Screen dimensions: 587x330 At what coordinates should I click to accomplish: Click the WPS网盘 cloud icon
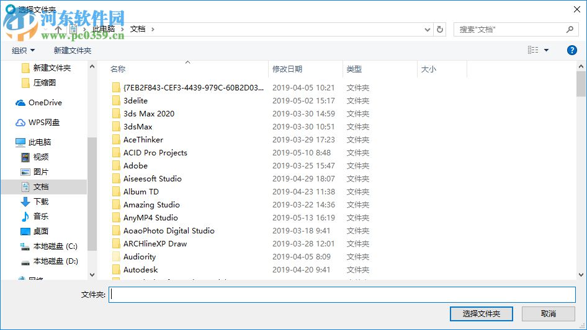tap(20, 123)
